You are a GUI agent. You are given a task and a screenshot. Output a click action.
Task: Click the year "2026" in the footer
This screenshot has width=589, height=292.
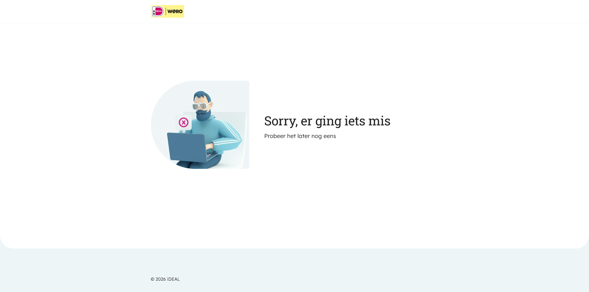click(161, 279)
